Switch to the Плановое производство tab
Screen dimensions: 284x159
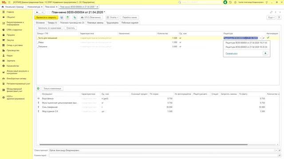coord(72,23)
